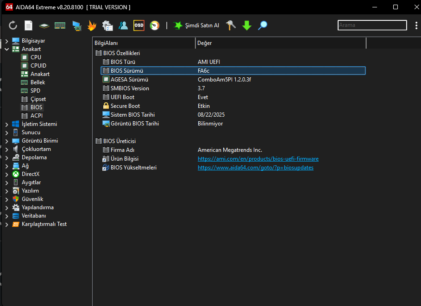Toggle the OSD panel icon
Screen dimensions: 421x306
[139, 25]
